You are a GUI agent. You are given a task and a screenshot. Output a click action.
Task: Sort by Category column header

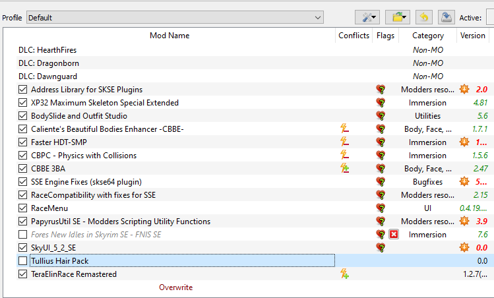(x=428, y=36)
